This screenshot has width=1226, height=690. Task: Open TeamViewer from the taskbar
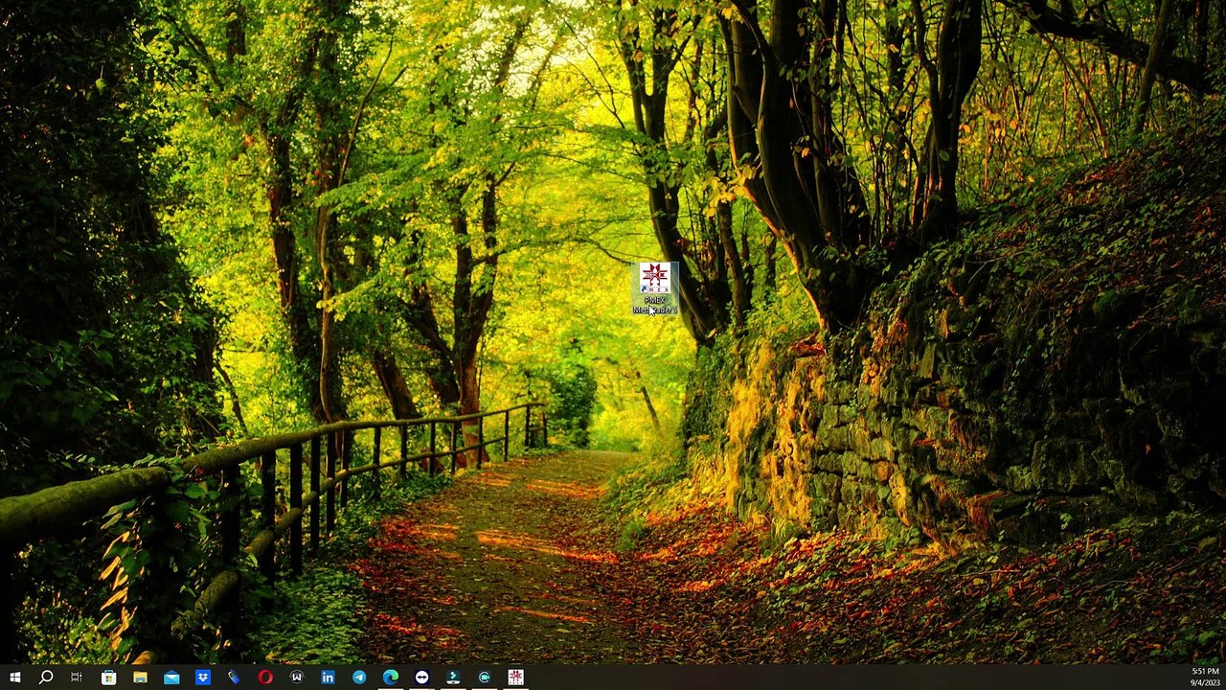pyautogui.click(x=421, y=678)
